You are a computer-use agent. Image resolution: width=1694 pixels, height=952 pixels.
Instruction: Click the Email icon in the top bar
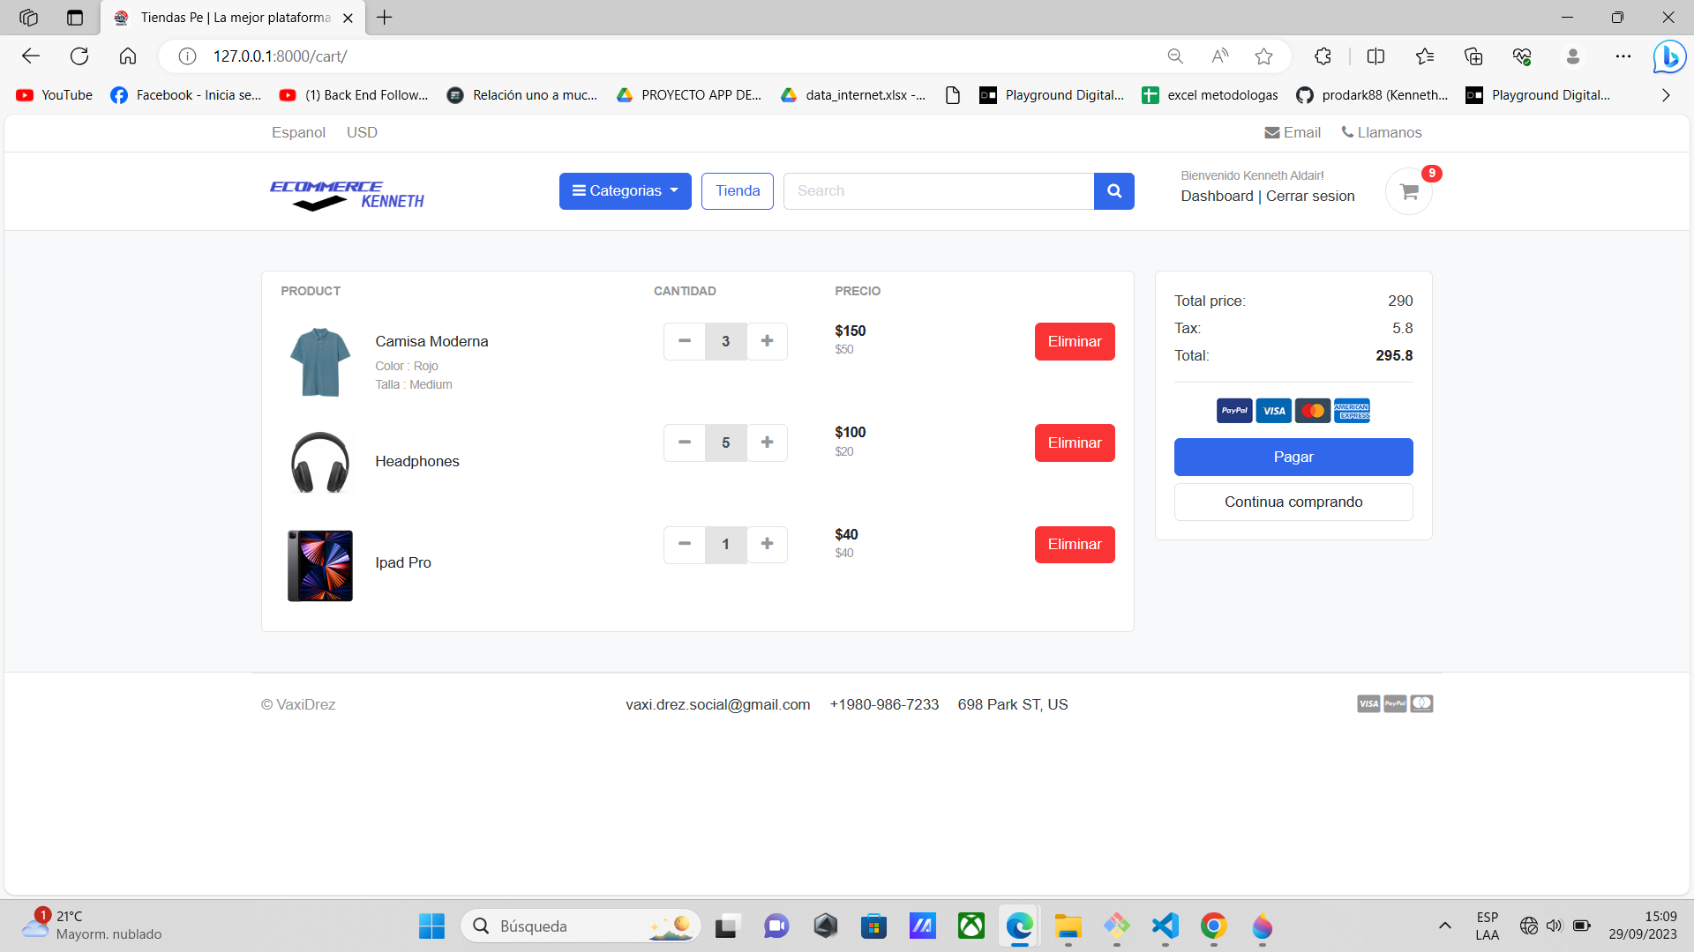[1272, 132]
